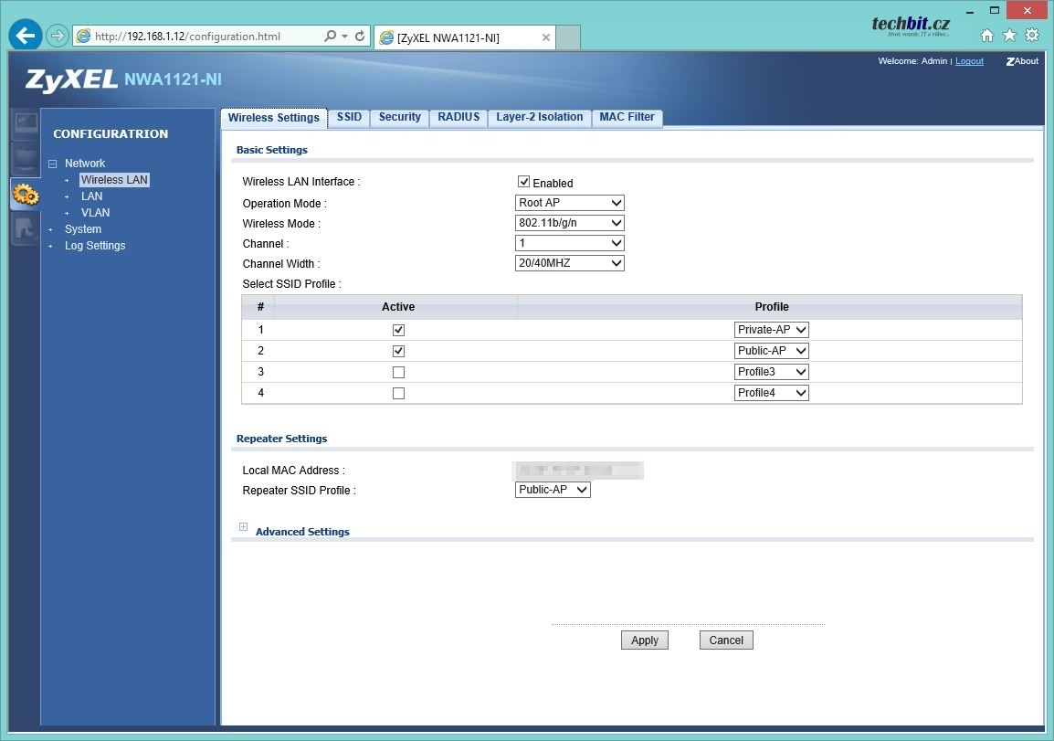Screen dimensions: 1054x741
Task: Click the browser refresh icon in address bar
Action: pyautogui.click(x=360, y=37)
